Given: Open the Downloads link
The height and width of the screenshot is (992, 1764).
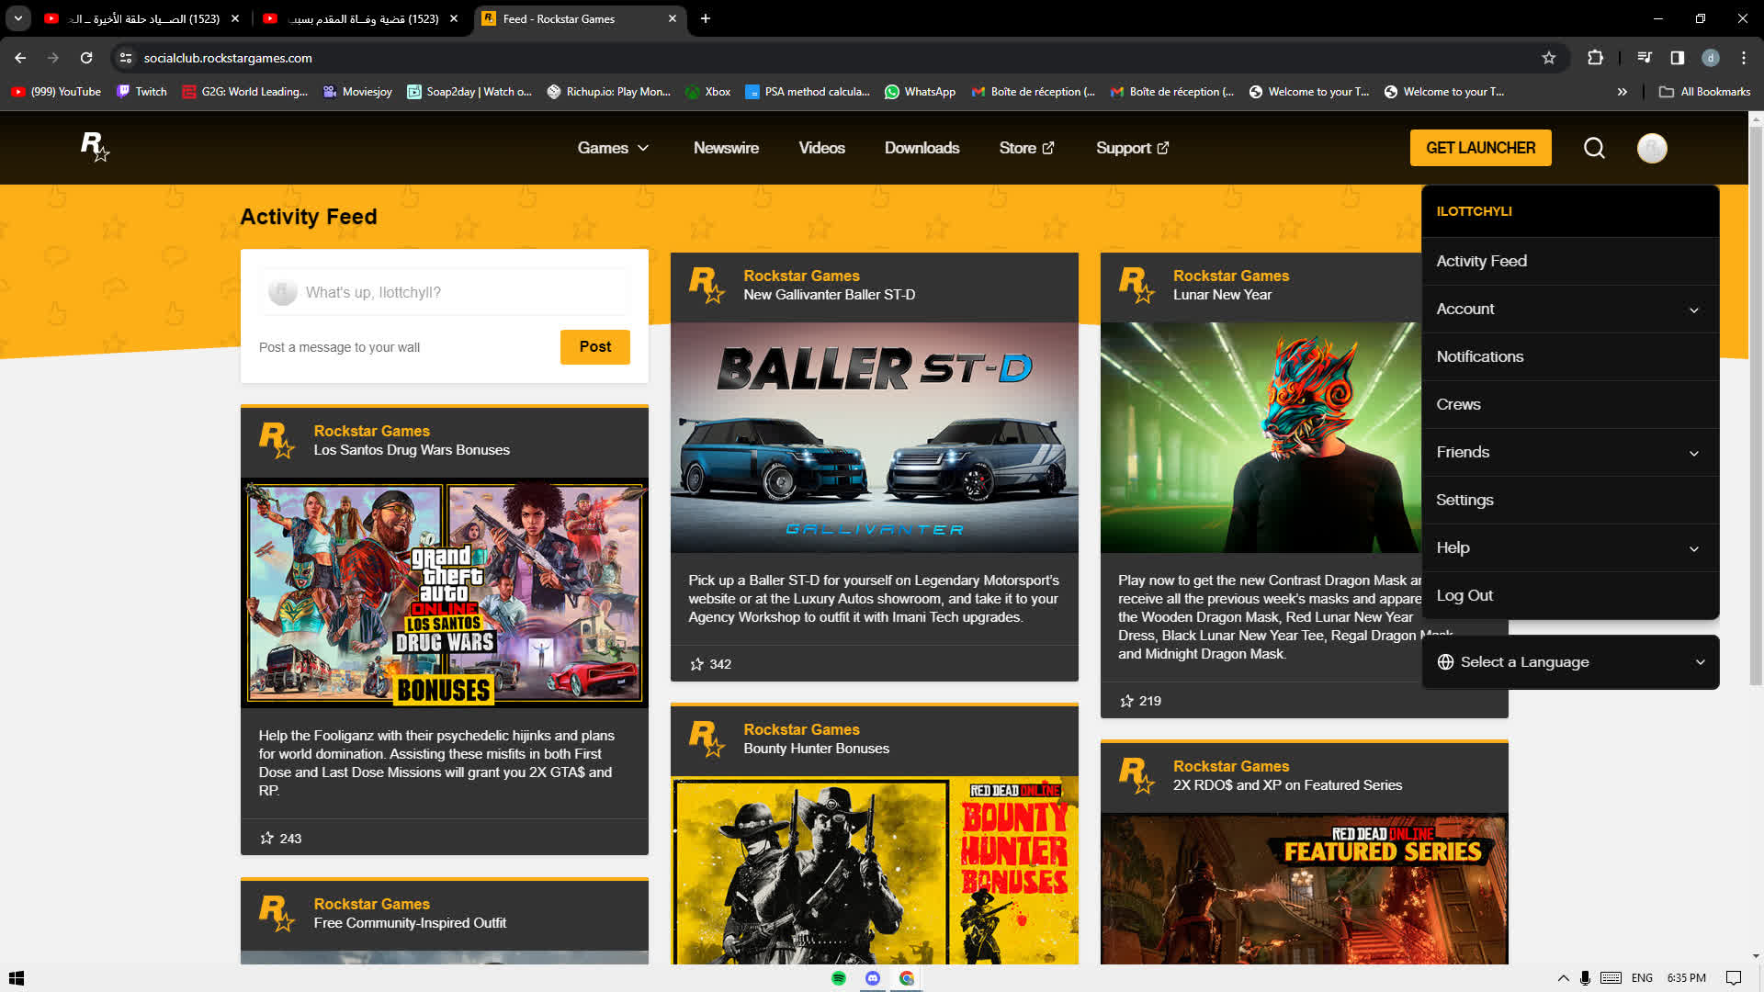Looking at the screenshot, I should (x=922, y=148).
